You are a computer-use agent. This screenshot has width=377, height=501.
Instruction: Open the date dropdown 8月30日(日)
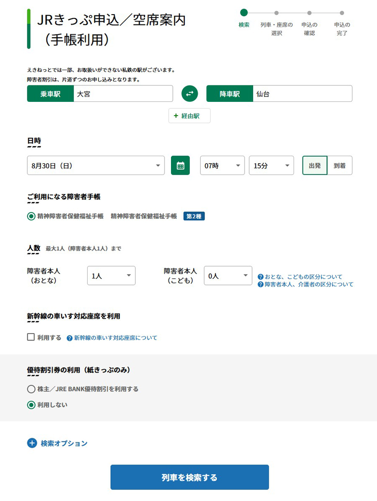tap(96, 166)
